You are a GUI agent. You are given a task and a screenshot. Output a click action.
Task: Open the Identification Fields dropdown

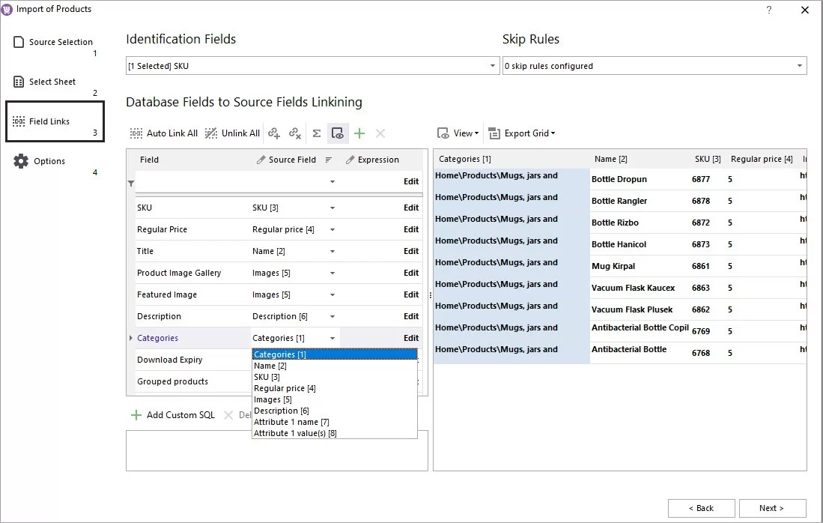(x=494, y=65)
